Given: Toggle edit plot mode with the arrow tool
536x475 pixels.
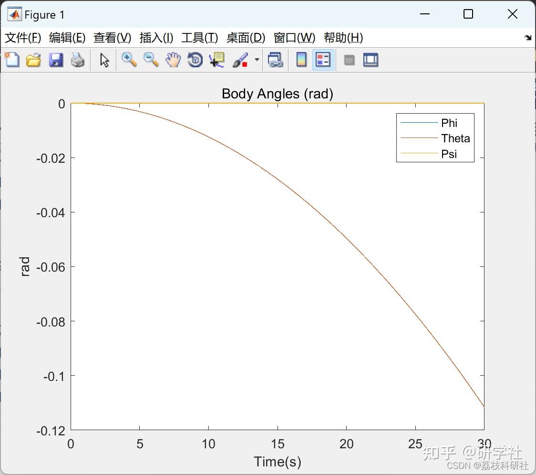Looking at the screenshot, I should pyautogui.click(x=103, y=60).
